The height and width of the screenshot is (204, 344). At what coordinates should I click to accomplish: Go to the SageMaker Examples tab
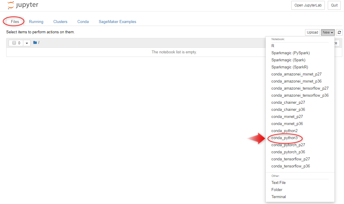(117, 22)
